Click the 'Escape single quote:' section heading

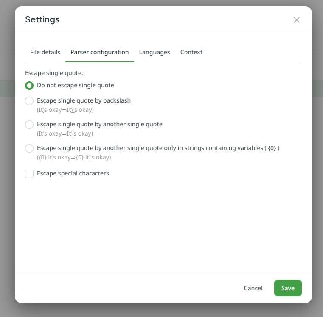54,73
